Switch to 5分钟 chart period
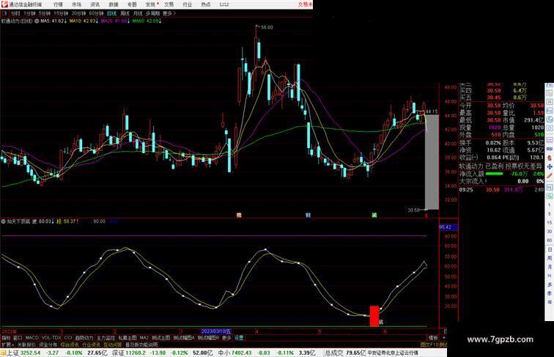 (45, 13)
